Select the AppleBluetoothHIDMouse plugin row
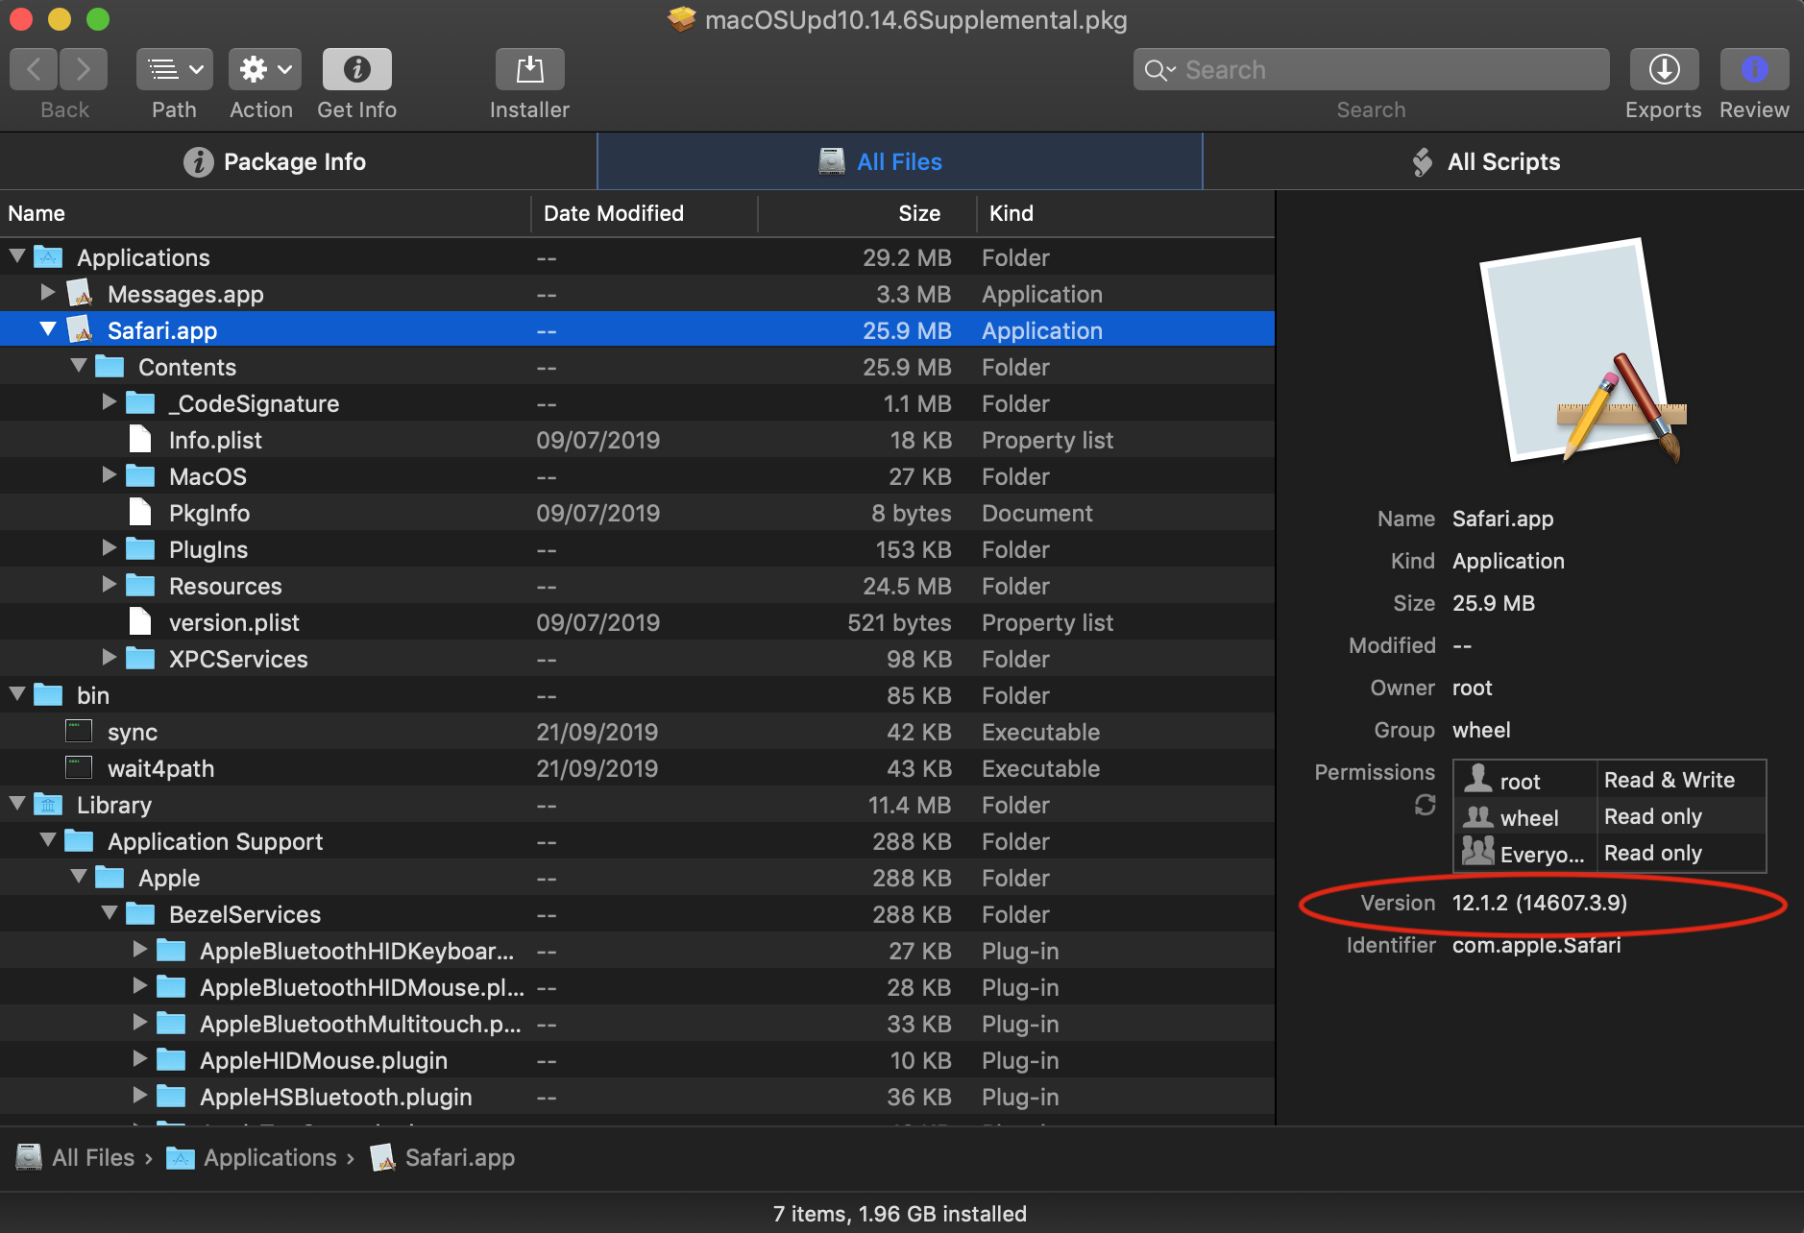This screenshot has width=1804, height=1233. (x=637, y=987)
